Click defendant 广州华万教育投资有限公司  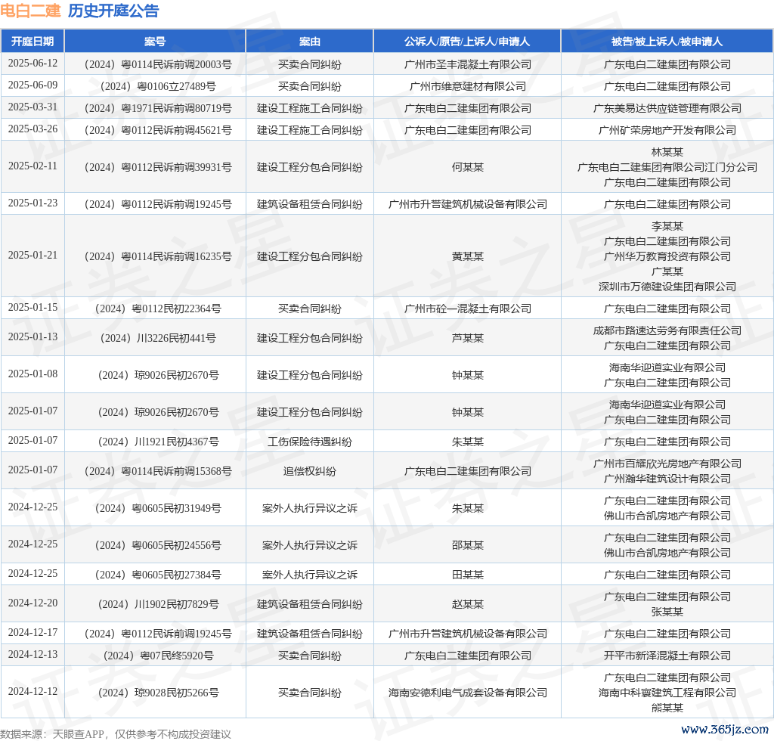(x=667, y=257)
